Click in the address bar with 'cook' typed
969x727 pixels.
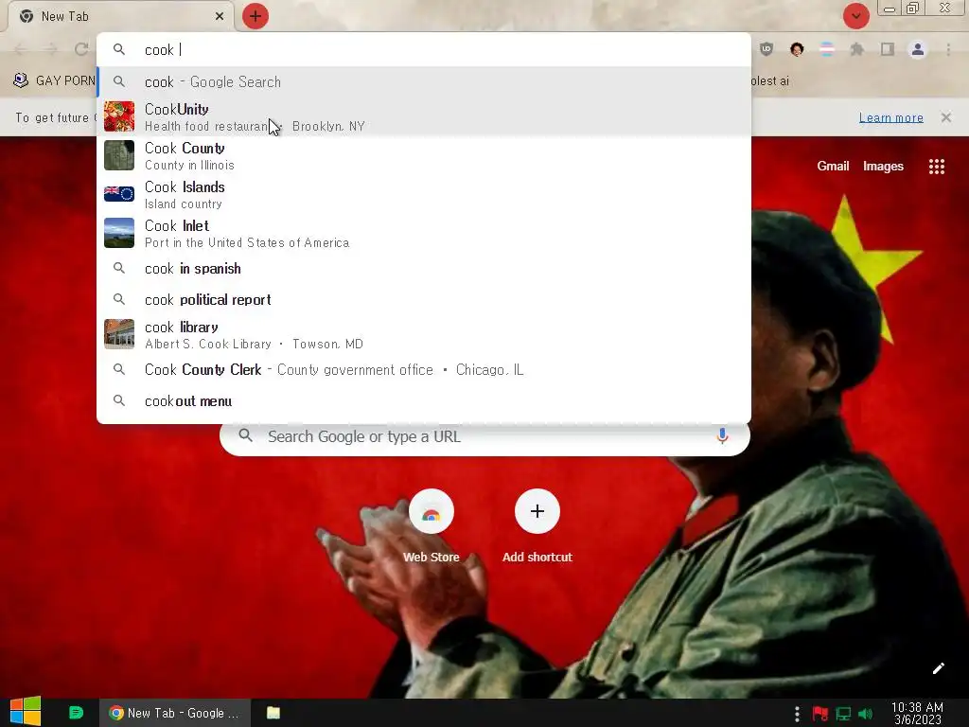tap(424, 49)
